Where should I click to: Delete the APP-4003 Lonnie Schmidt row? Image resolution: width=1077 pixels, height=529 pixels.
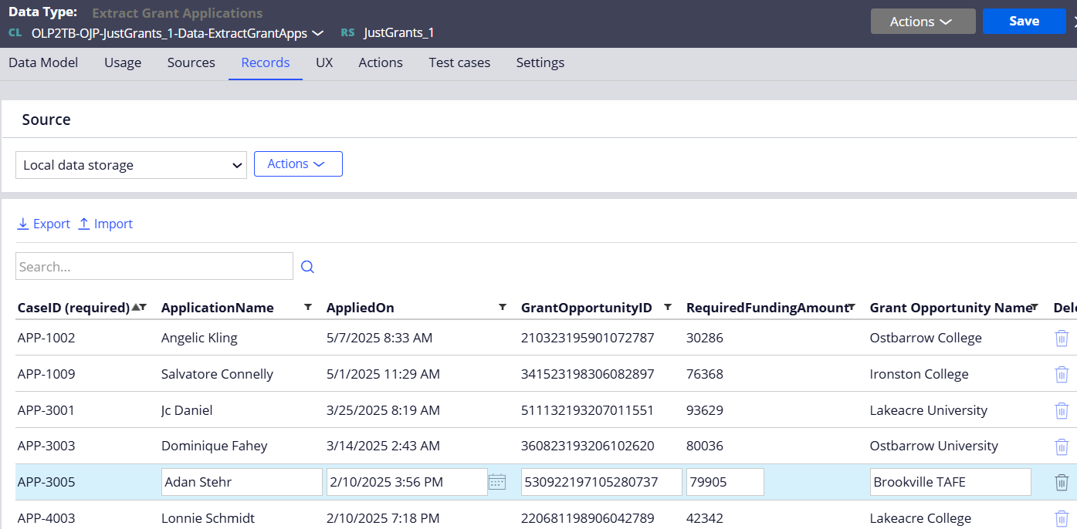click(1062, 518)
